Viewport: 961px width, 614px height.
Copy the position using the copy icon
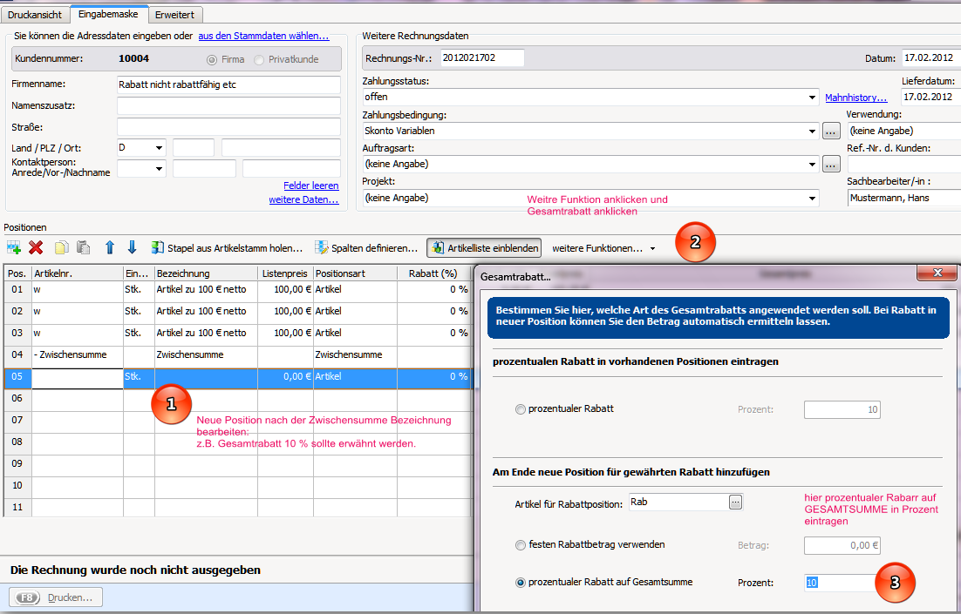[x=61, y=248]
